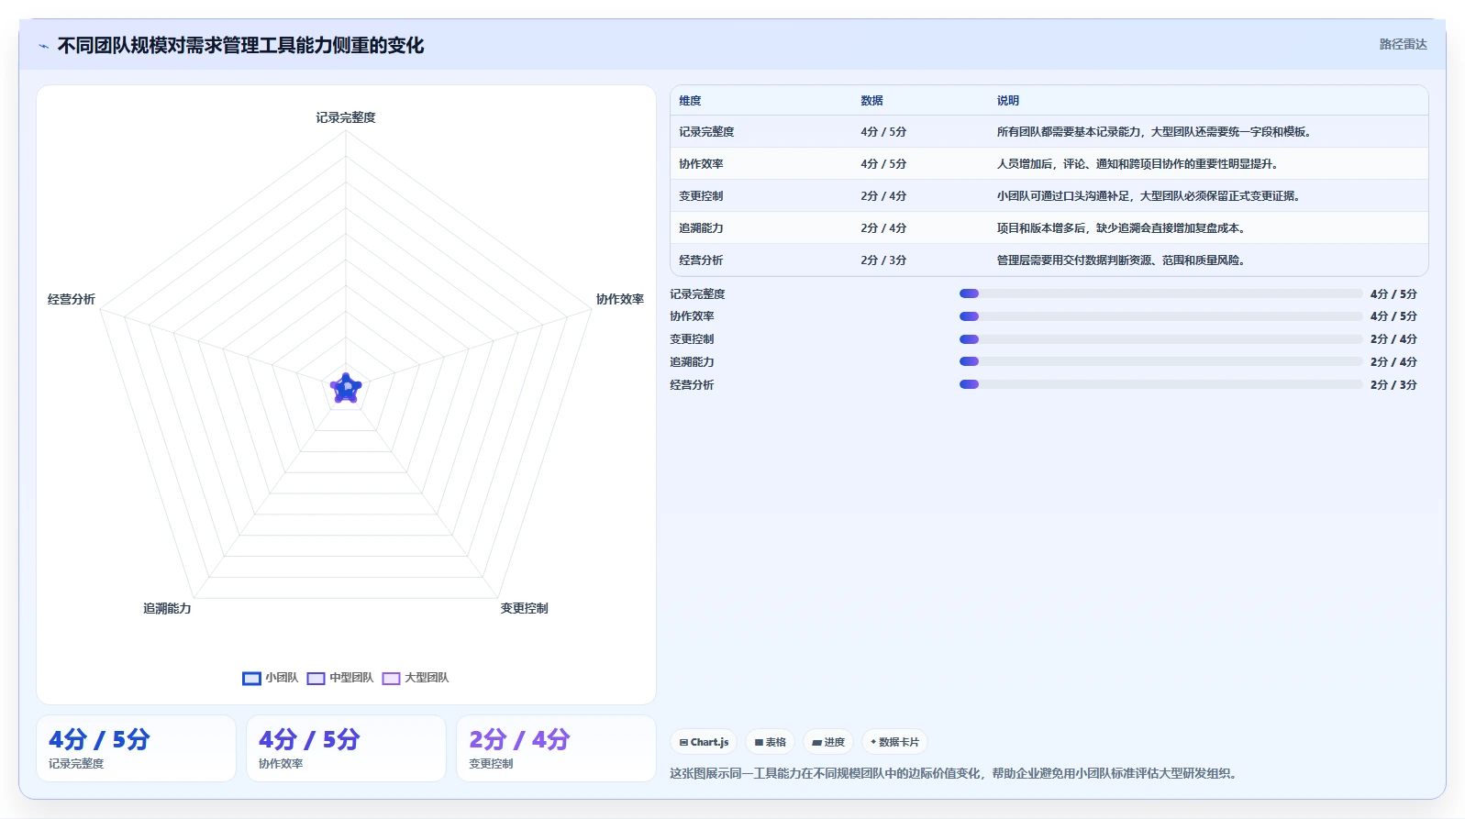1465x819 pixels.
Task: Click the description about 管理层需要用交付数据
Action: point(1121,260)
